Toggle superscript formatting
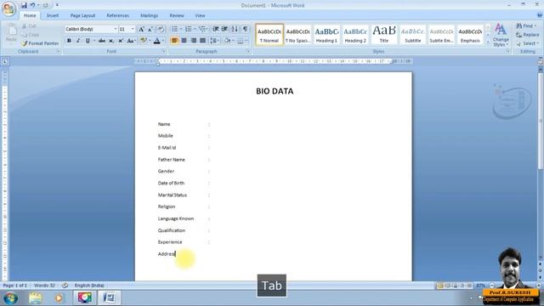Viewport: 544px width, 306px height. click(121, 41)
